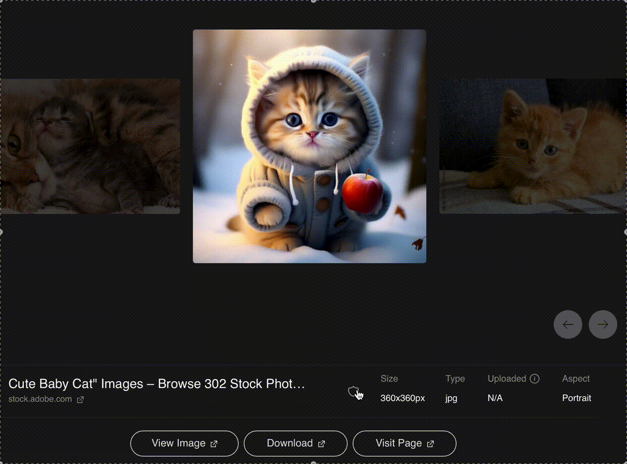Click the right arrow navigation icon

pyautogui.click(x=603, y=324)
